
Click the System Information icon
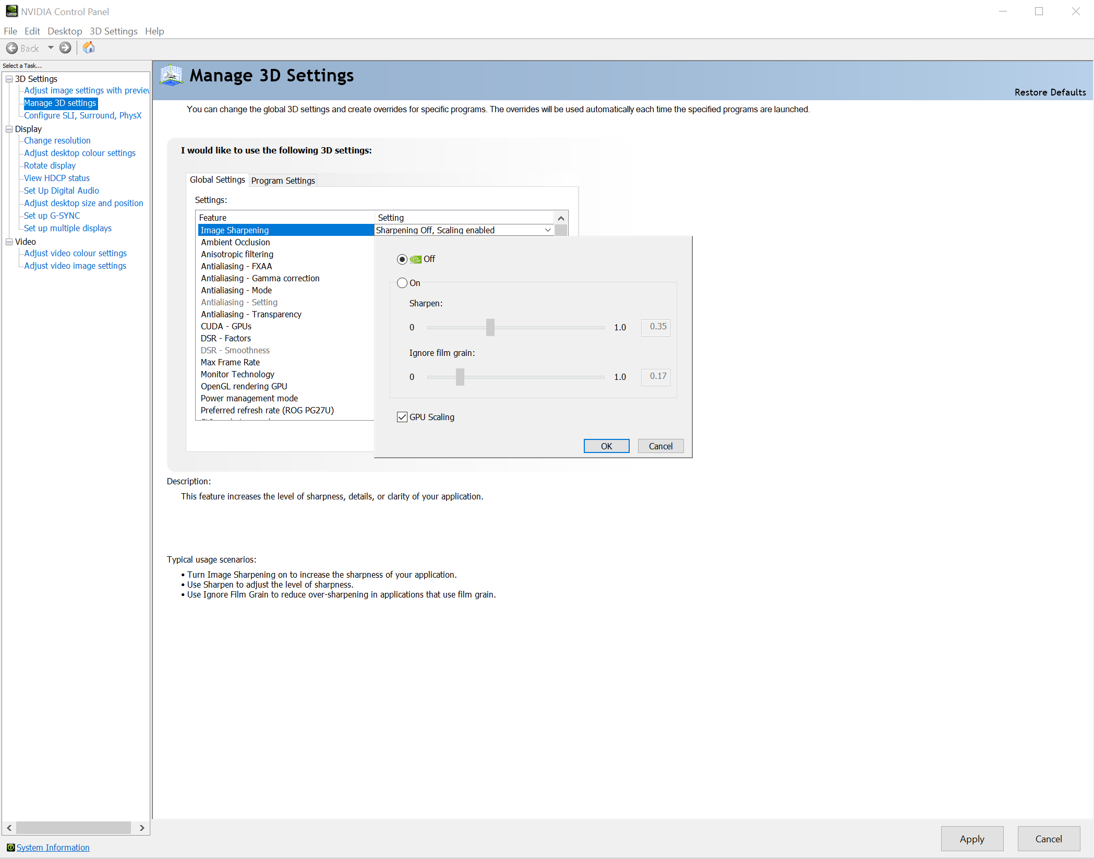10,848
